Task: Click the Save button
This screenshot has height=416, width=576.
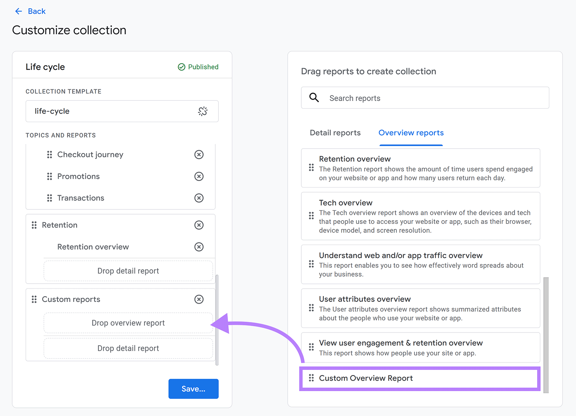Action: pos(193,389)
